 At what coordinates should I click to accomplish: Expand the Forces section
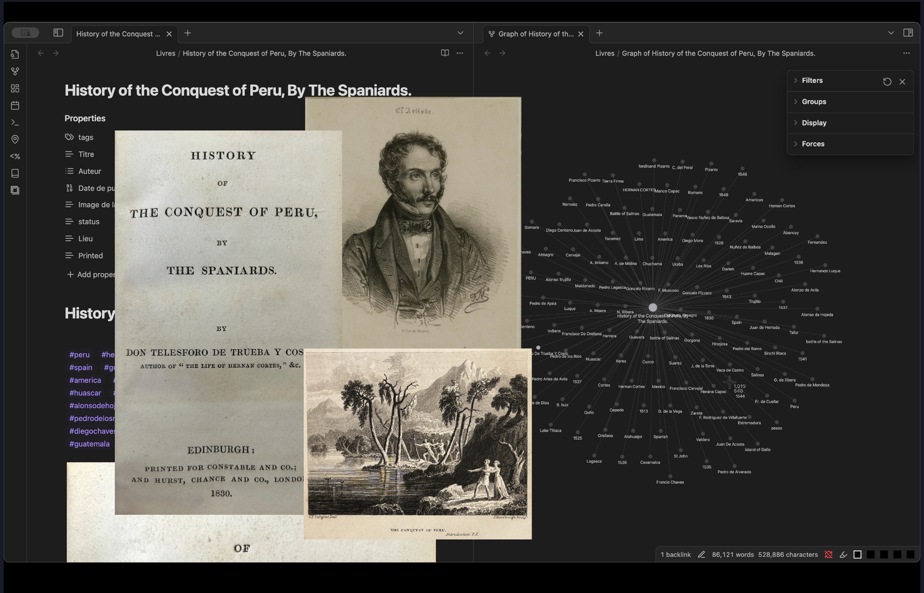pyautogui.click(x=812, y=144)
